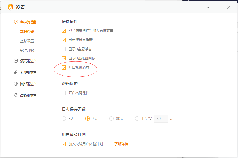The height and width of the screenshot is (158, 238).
Task: Select 常规设置 in the sidebar
Action: (28, 22)
